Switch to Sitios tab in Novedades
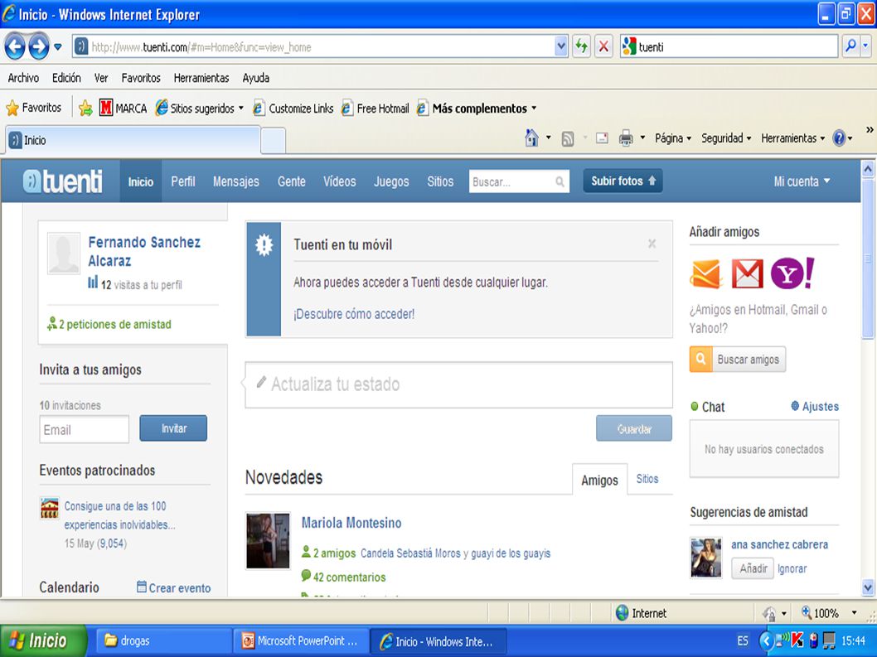The height and width of the screenshot is (657, 877). (647, 479)
